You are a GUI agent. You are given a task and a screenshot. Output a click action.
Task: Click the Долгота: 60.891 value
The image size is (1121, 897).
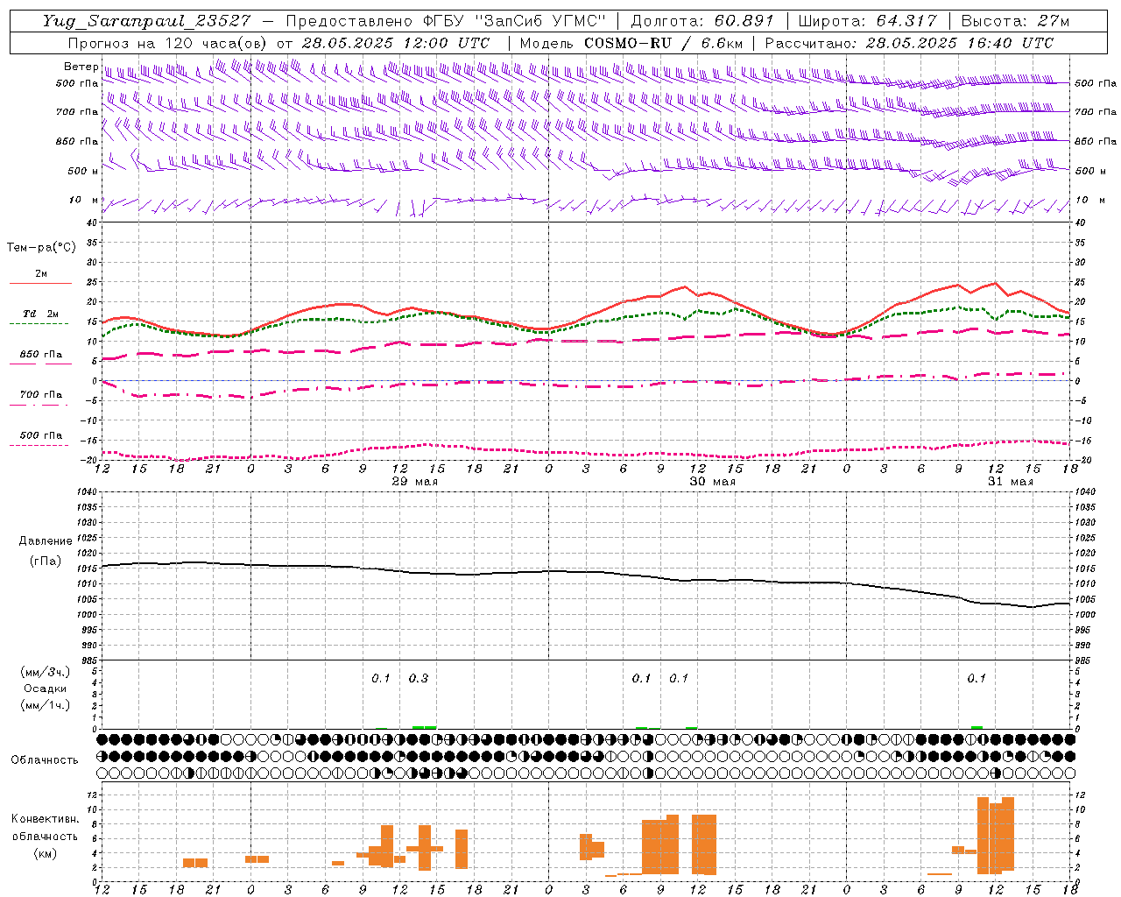702,21
